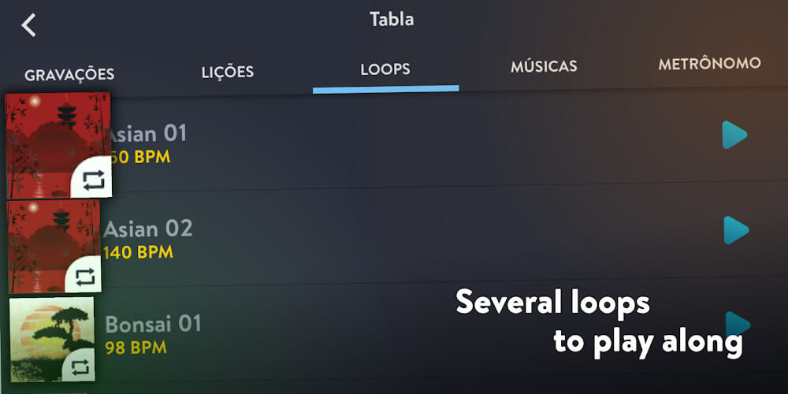Viewport: 788px width, 394px height.
Task: Play the Asian 01 loop
Action: point(734,135)
